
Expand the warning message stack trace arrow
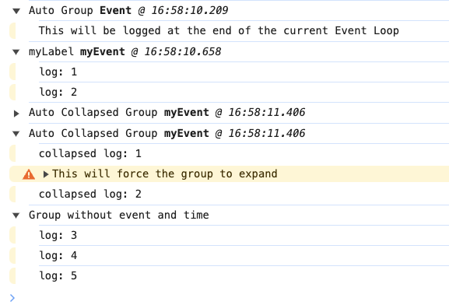[x=46, y=174]
